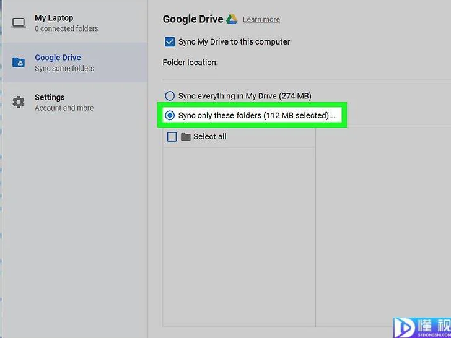451x338 pixels.
Task: Click the Google Drive triangle logo
Action: pyautogui.click(x=232, y=19)
